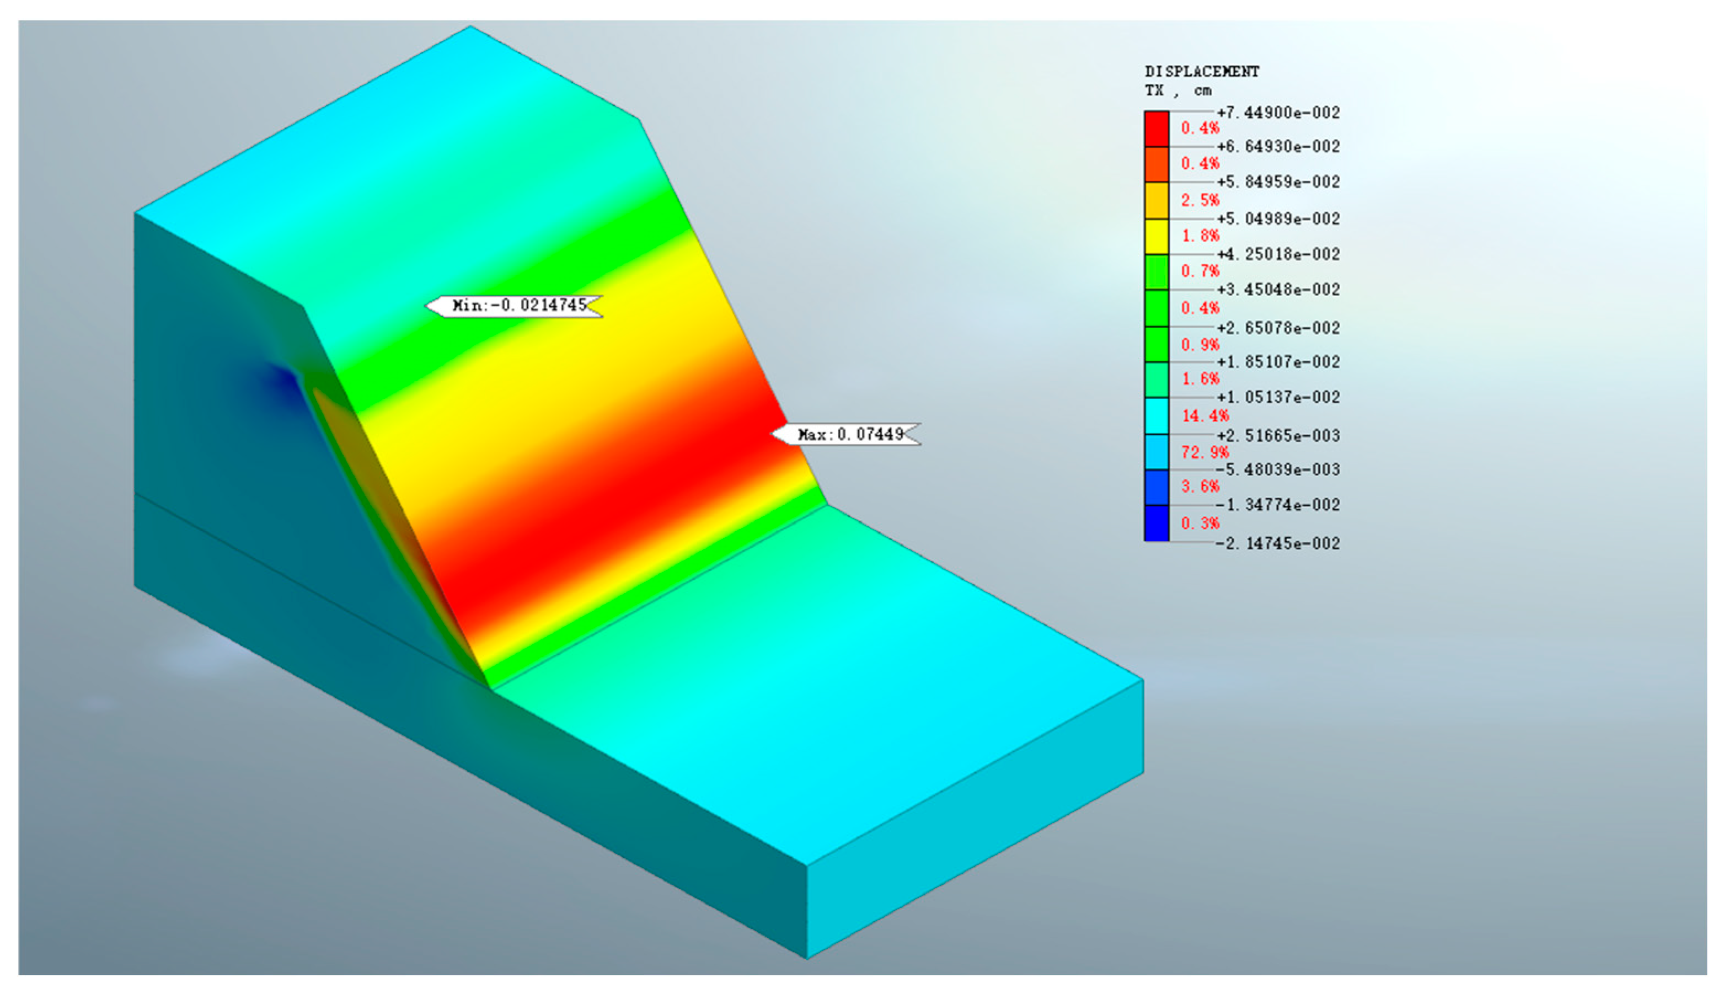
Task: Click the +4.25018e-002 legend value
Action: click(x=1278, y=254)
